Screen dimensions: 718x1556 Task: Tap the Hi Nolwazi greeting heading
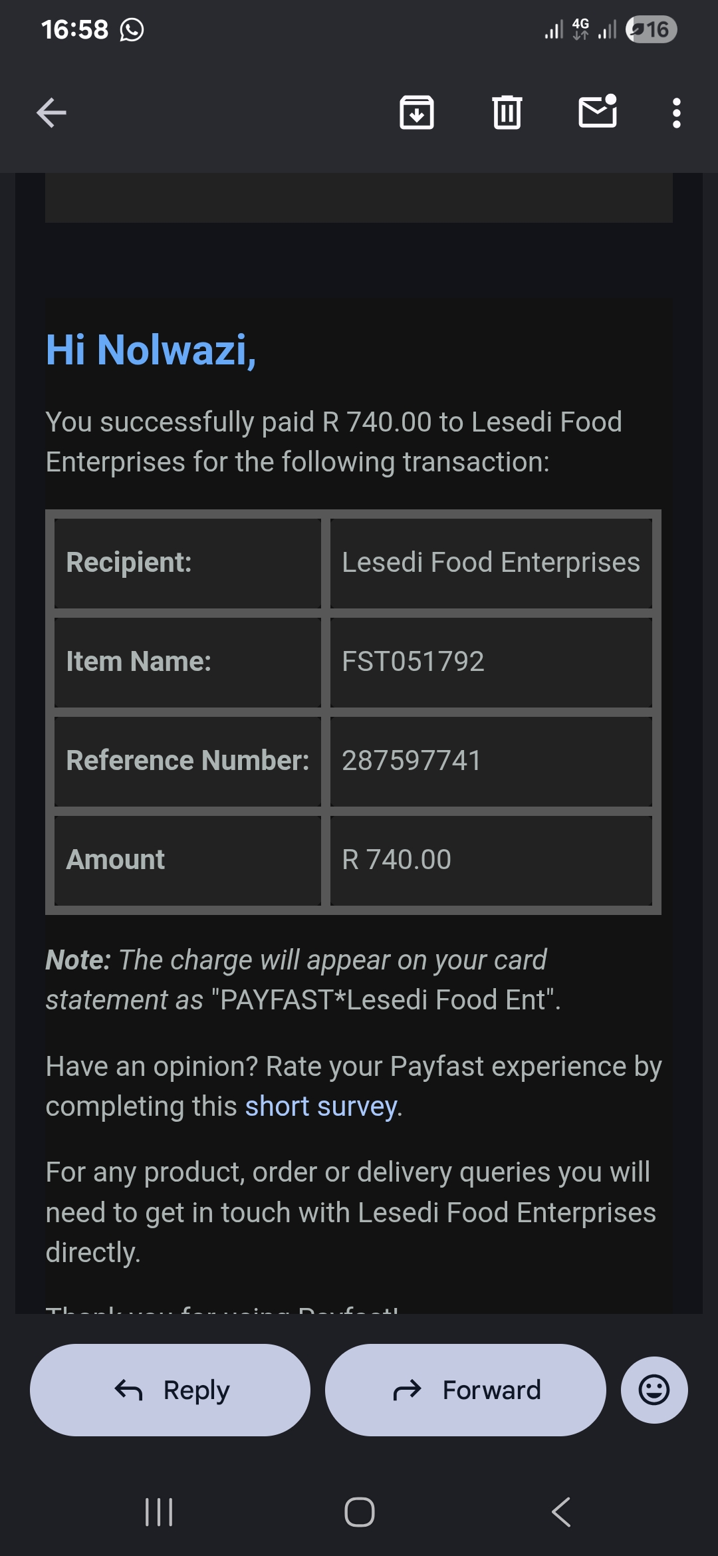[151, 350]
